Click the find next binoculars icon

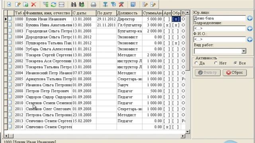coord(82,4)
